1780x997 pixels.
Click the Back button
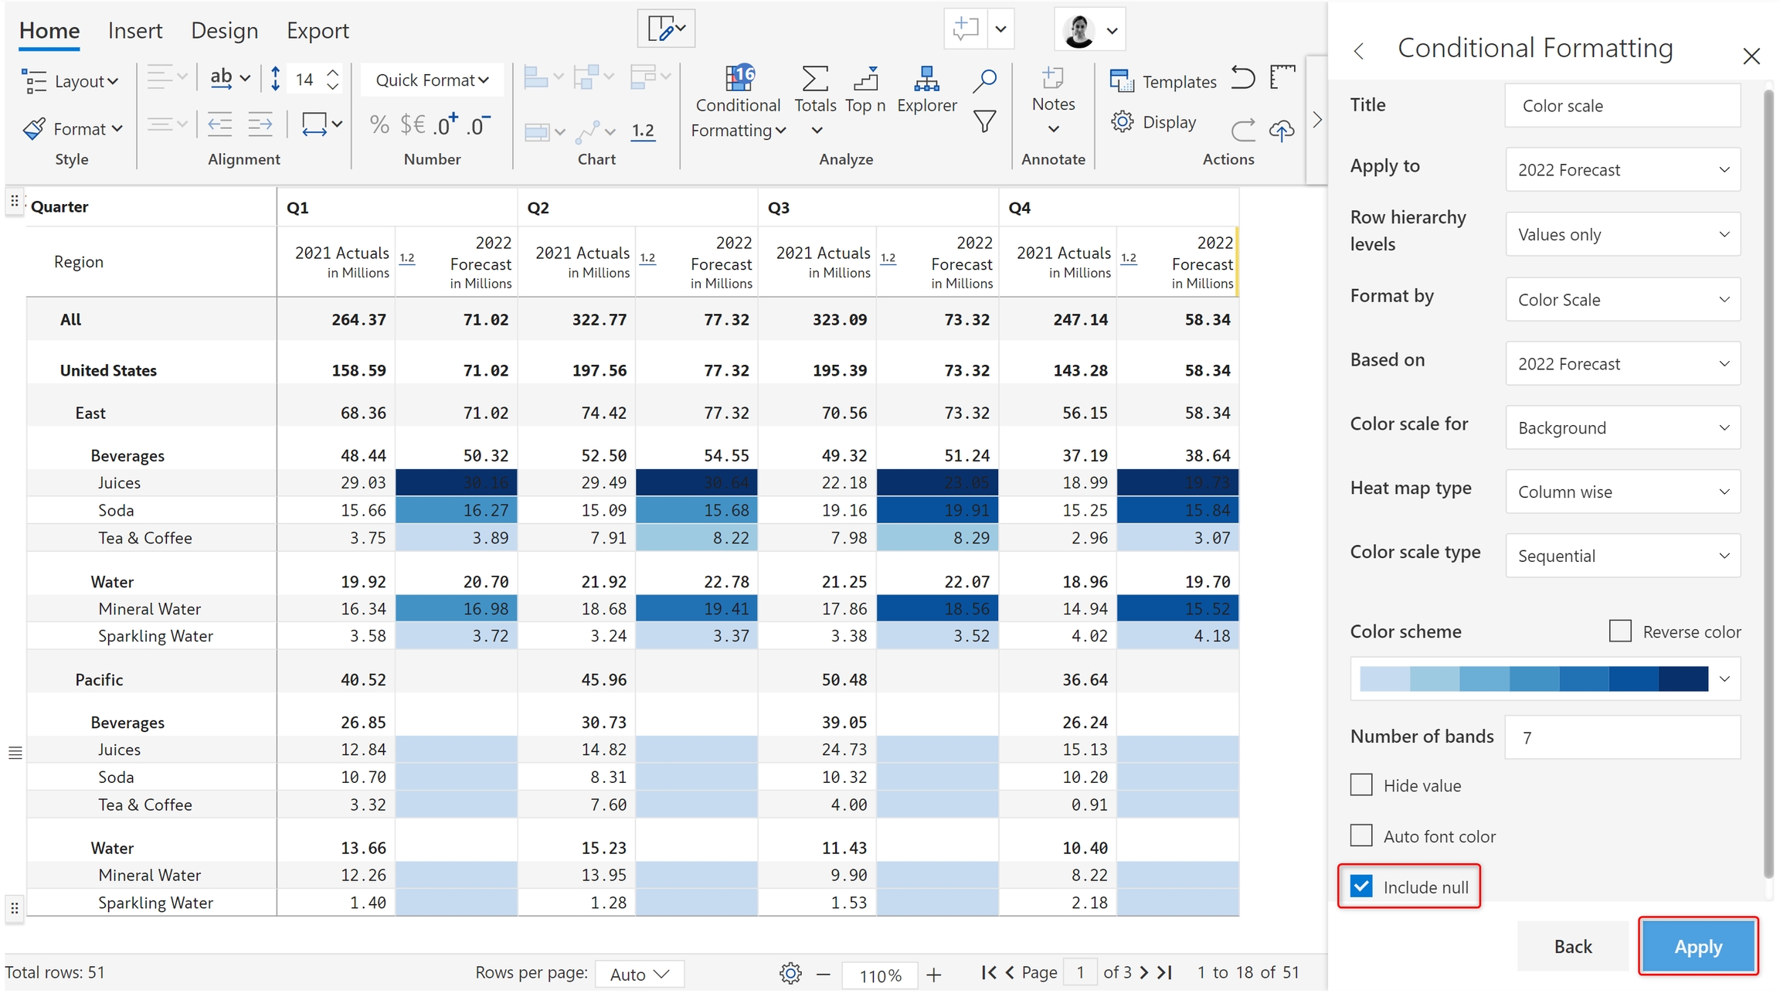(x=1572, y=946)
